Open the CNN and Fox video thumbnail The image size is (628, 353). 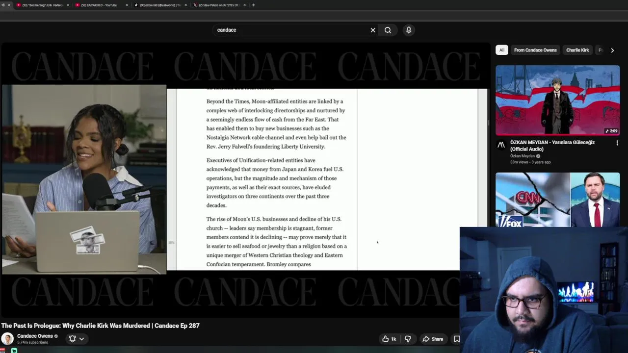point(557,200)
